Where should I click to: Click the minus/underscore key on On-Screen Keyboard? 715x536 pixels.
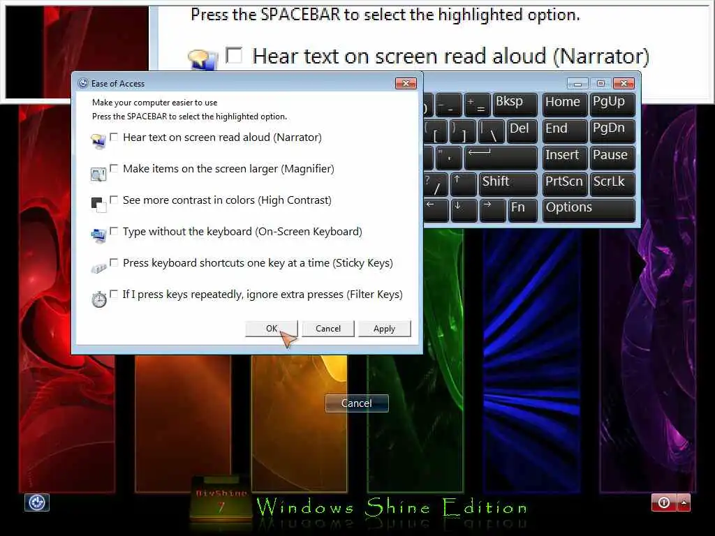449,105
